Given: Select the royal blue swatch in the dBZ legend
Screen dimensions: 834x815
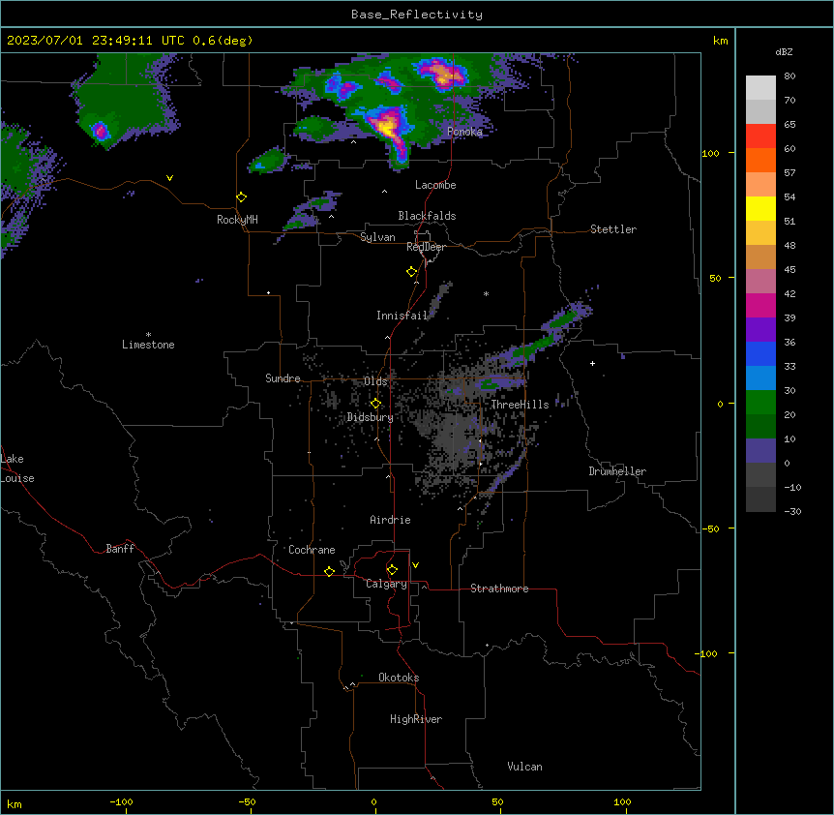Looking at the screenshot, I should [760, 353].
